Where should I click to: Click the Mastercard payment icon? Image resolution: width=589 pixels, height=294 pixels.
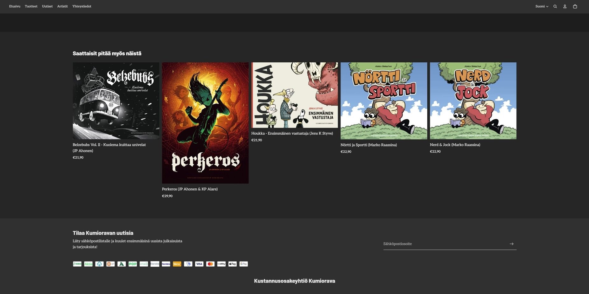pos(210,264)
